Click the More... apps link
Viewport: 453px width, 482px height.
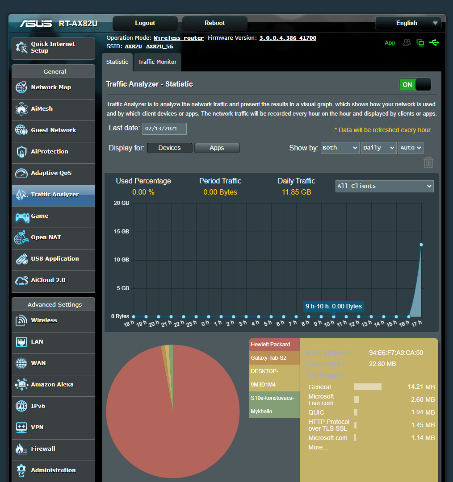click(x=318, y=447)
